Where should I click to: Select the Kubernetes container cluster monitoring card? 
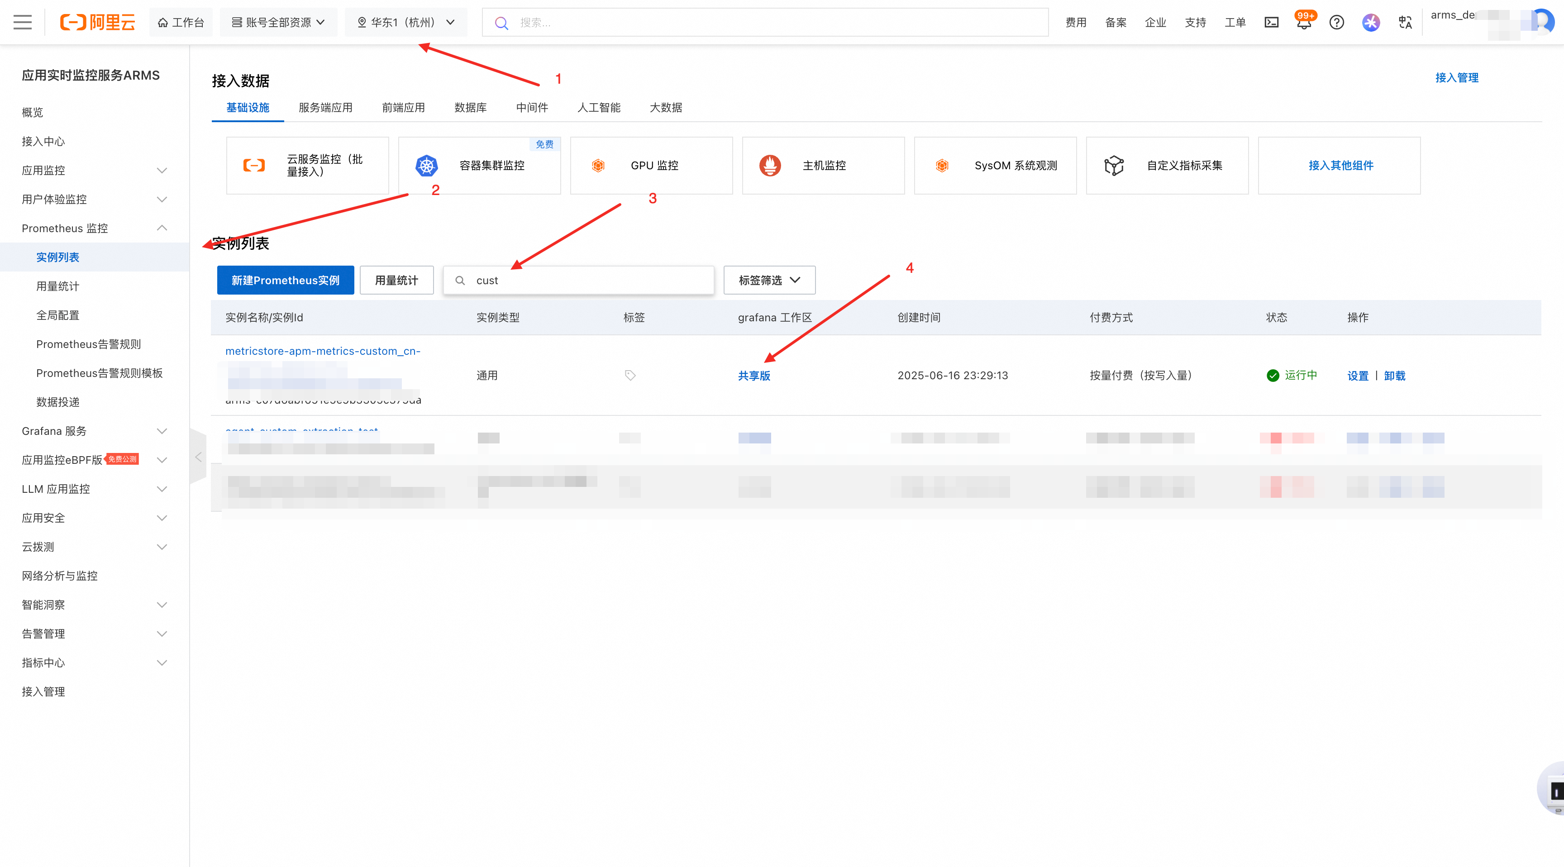[x=479, y=165]
